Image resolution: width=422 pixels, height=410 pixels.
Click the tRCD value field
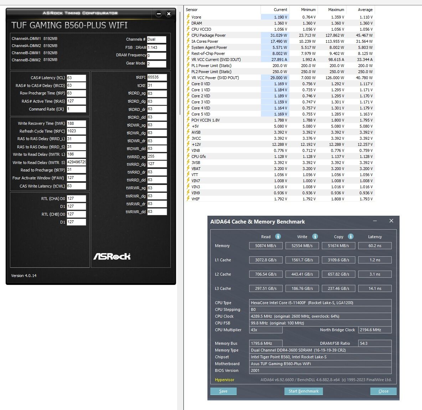[76, 86]
